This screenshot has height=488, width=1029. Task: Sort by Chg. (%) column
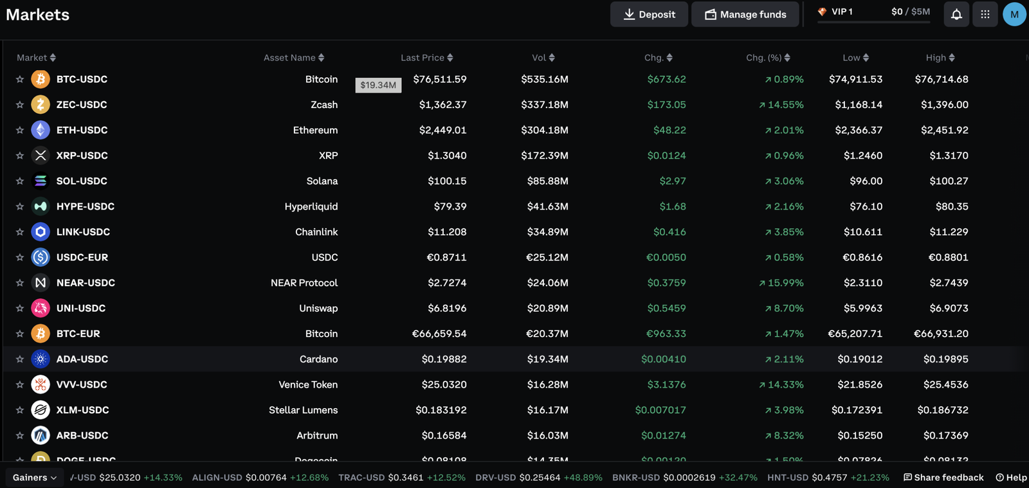point(769,57)
